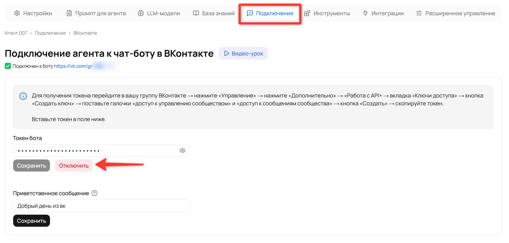Click black Сохранить button for greeting

(x=32, y=221)
